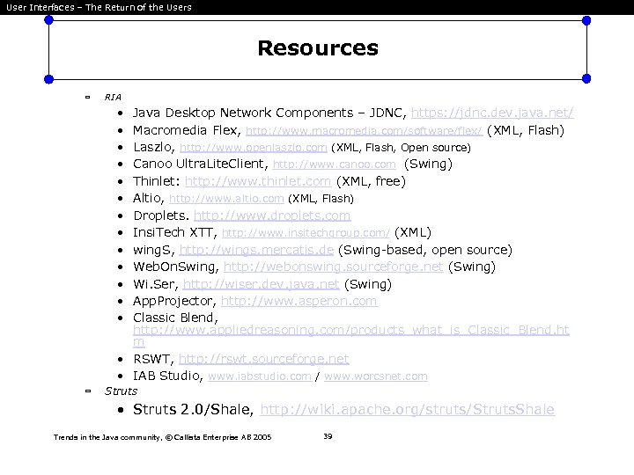Visit the openlaszlo.com link
The width and height of the screenshot is (634, 475).
click(x=253, y=148)
